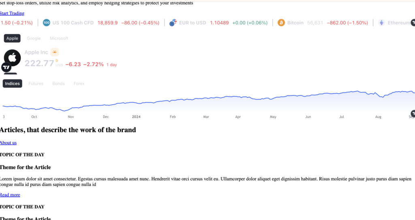
Task: Click the first Read more link
Action: click(x=10, y=195)
